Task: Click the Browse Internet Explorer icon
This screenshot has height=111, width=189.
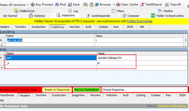Action: point(97,4)
